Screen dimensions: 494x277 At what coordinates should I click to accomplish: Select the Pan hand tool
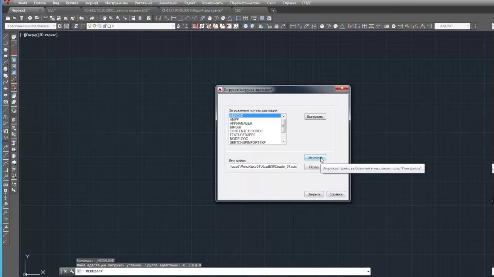point(104,18)
